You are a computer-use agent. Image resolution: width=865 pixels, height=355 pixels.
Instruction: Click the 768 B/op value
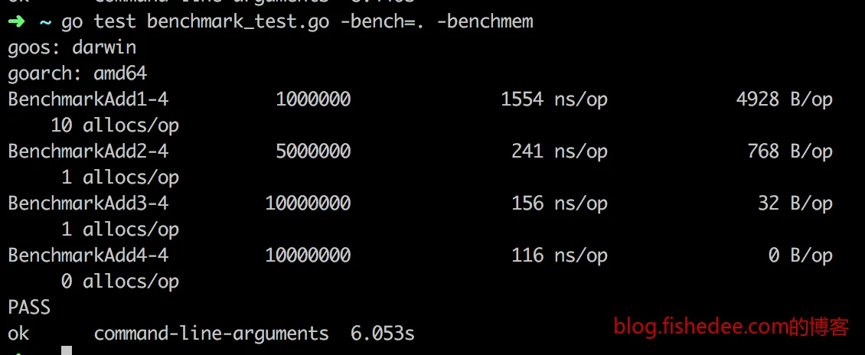[x=789, y=151]
